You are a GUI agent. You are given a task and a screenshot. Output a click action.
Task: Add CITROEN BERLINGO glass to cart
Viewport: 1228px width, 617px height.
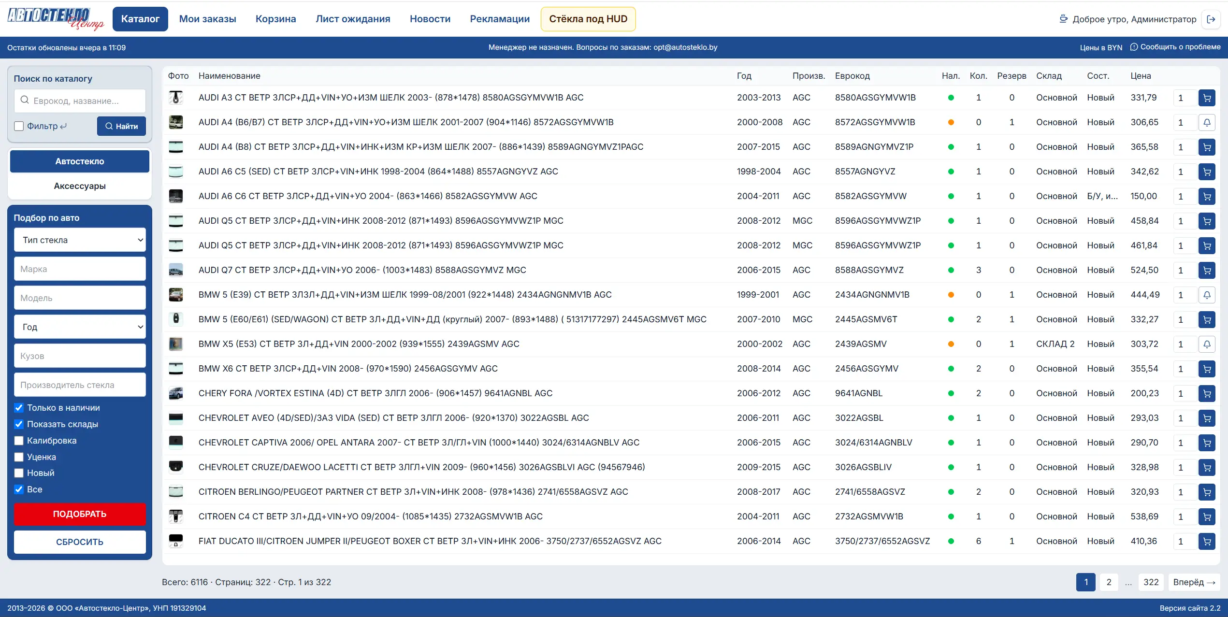[1207, 492]
